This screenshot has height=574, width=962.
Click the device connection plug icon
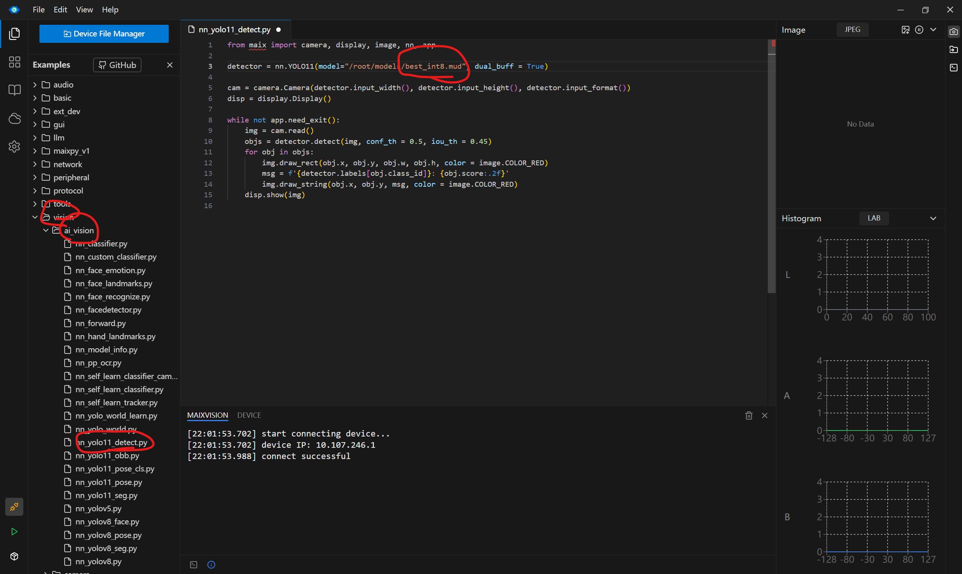click(x=14, y=507)
